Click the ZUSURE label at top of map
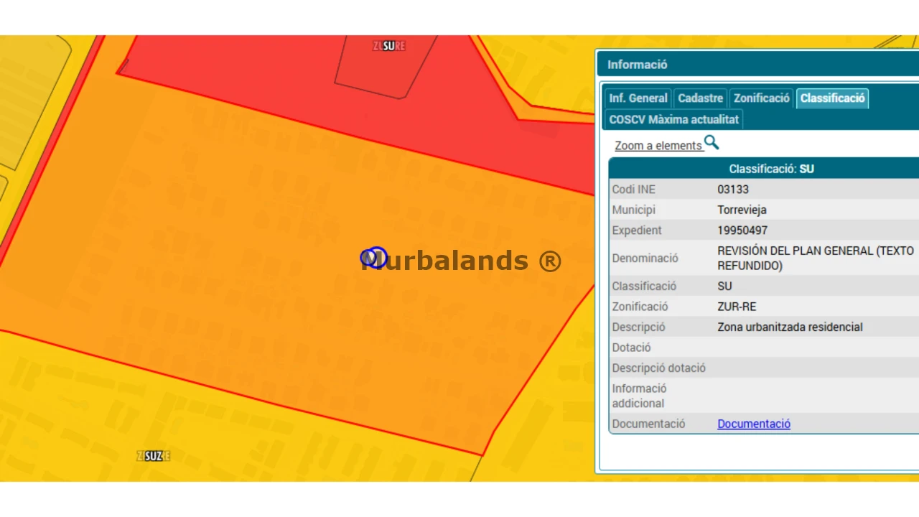 tap(388, 46)
